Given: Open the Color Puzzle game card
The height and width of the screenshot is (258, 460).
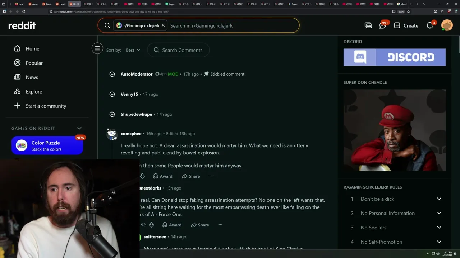Looking at the screenshot, I should [47, 145].
